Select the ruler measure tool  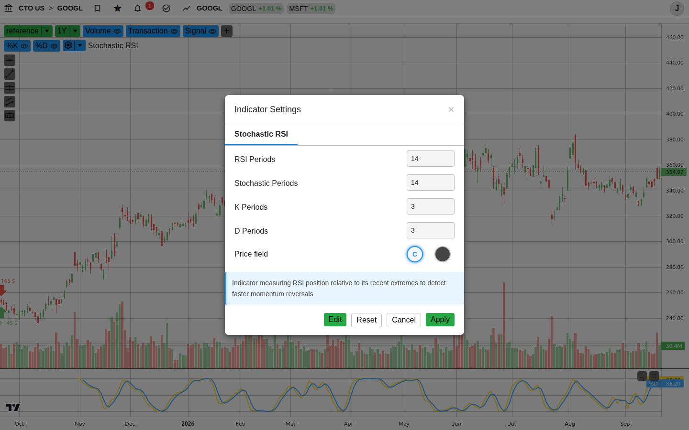[10, 116]
